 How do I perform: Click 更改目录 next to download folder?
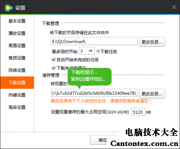152,42
